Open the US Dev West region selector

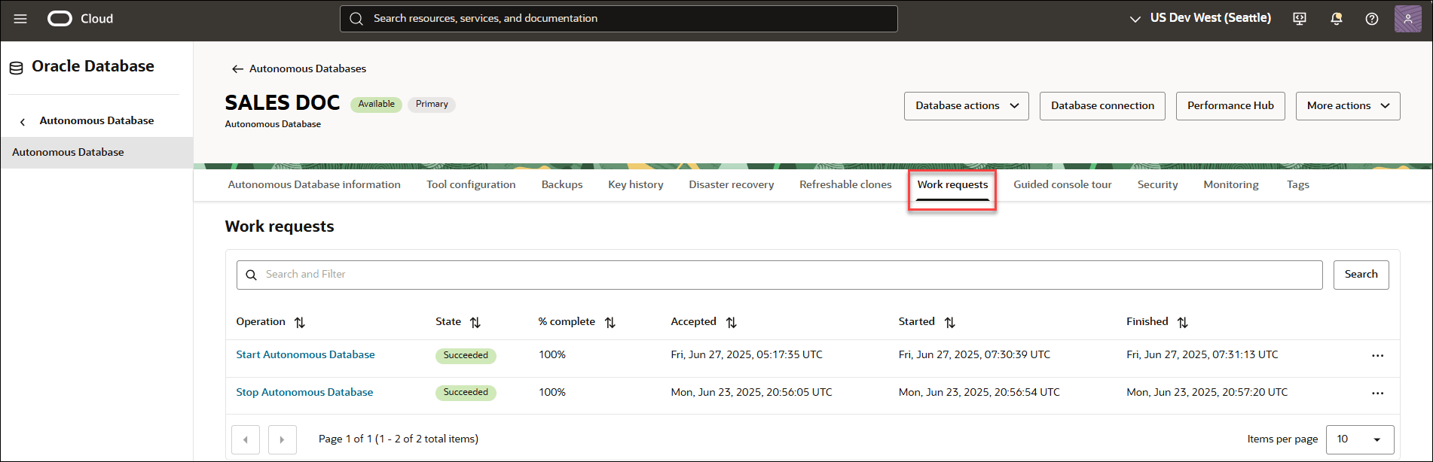1201,19
